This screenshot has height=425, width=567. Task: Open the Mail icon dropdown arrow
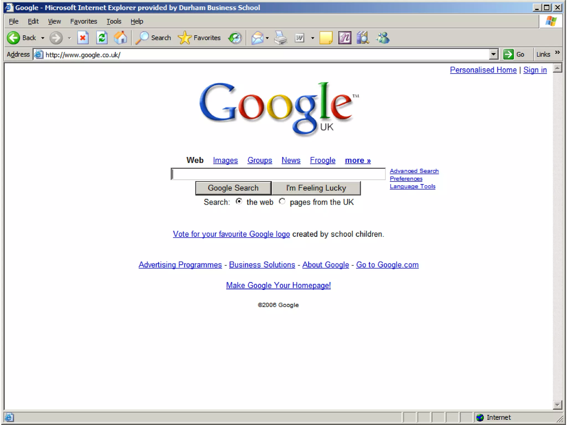click(x=267, y=38)
